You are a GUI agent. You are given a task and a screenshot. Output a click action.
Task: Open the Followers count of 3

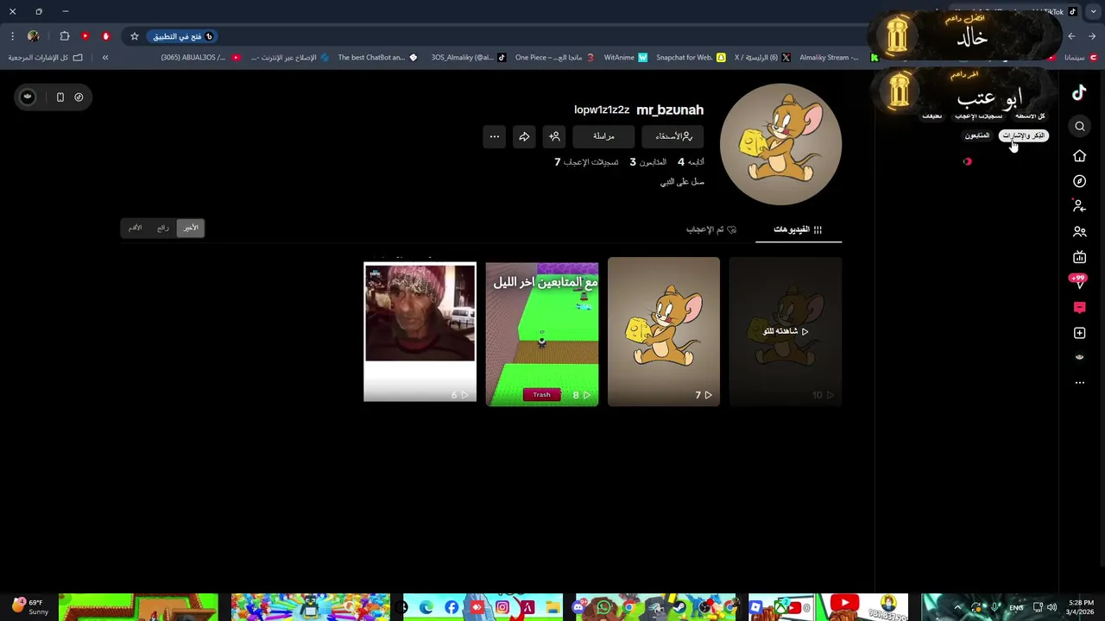pyautogui.click(x=647, y=162)
